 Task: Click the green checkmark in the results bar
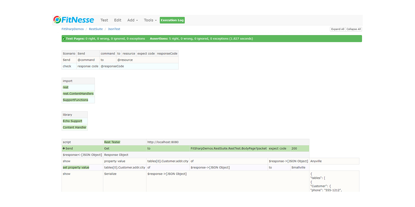(64, 38)
